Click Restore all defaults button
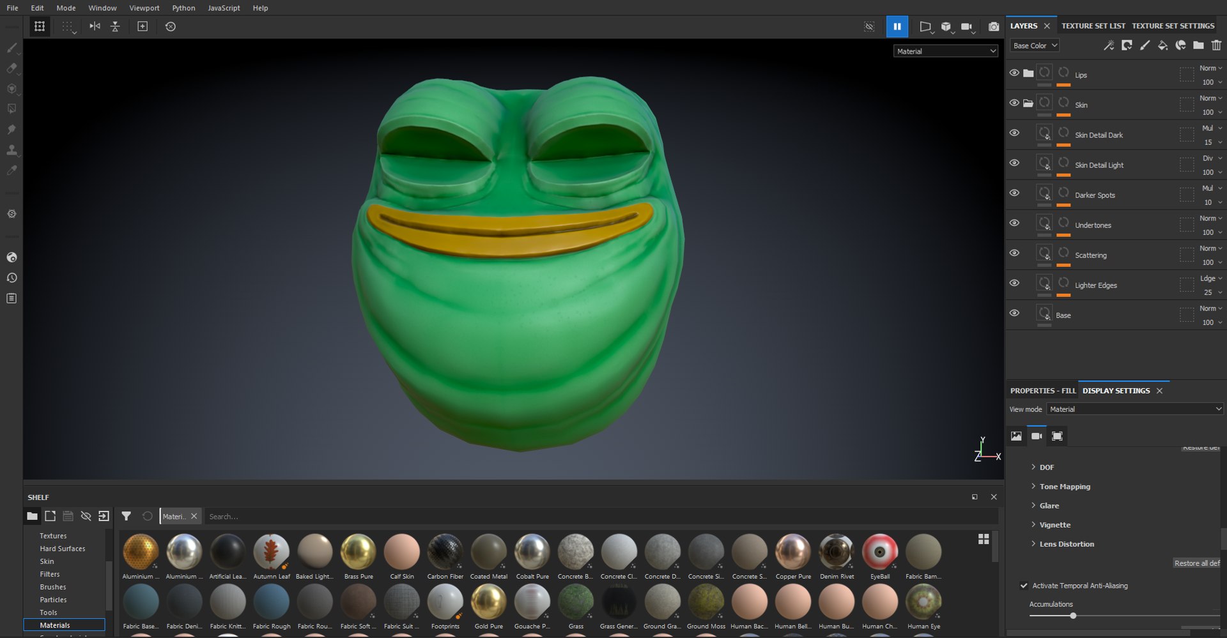 click(1197, 563)
